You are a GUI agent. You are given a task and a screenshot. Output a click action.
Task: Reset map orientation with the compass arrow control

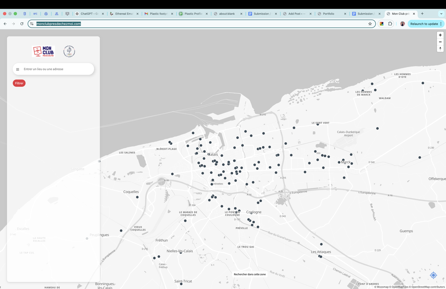pos(440,48)
